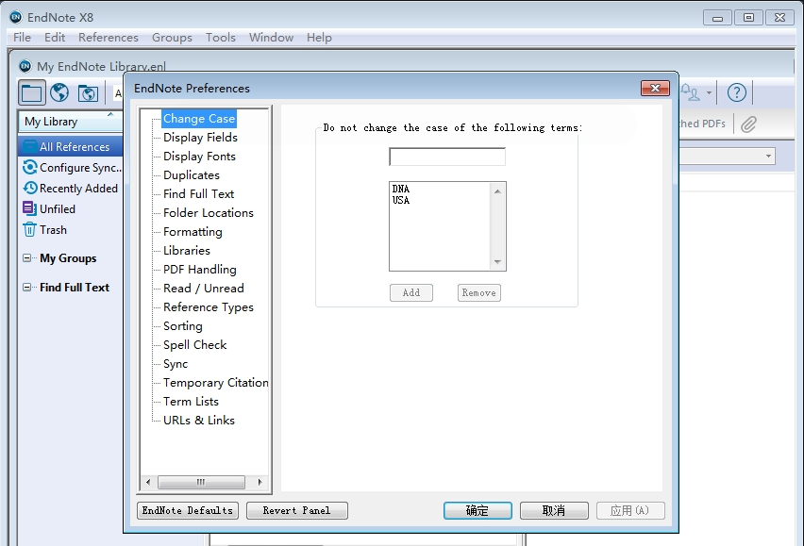
Task: Select Folder Locations preference category
Action: point(209,213)
